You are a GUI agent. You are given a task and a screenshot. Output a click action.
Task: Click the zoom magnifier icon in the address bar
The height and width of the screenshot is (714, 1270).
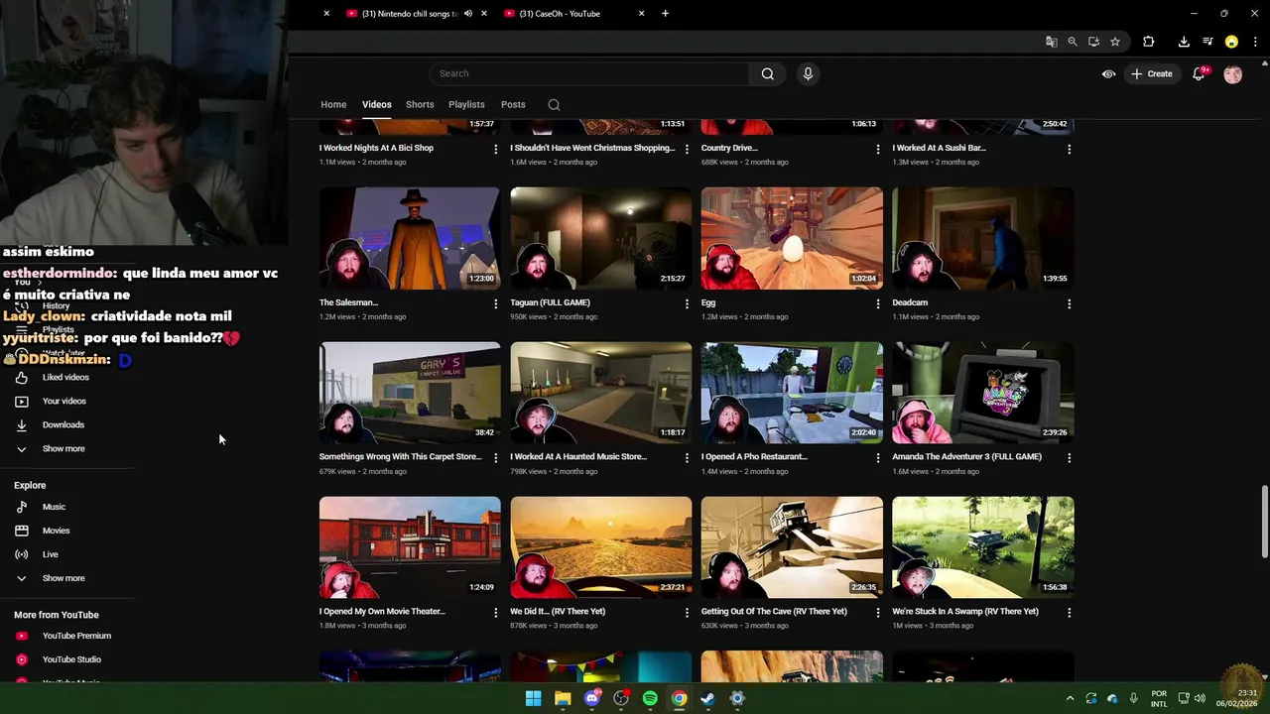click(1073, 42)
